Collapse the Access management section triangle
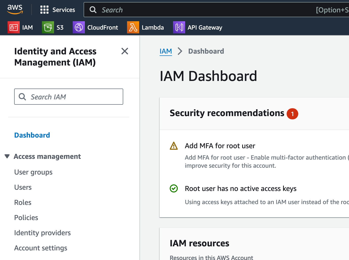The width and height of the screenshot is (349, 260). tap(7, 156)
